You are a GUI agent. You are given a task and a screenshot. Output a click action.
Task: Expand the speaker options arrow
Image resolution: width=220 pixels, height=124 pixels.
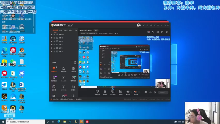tap(139, 92)
